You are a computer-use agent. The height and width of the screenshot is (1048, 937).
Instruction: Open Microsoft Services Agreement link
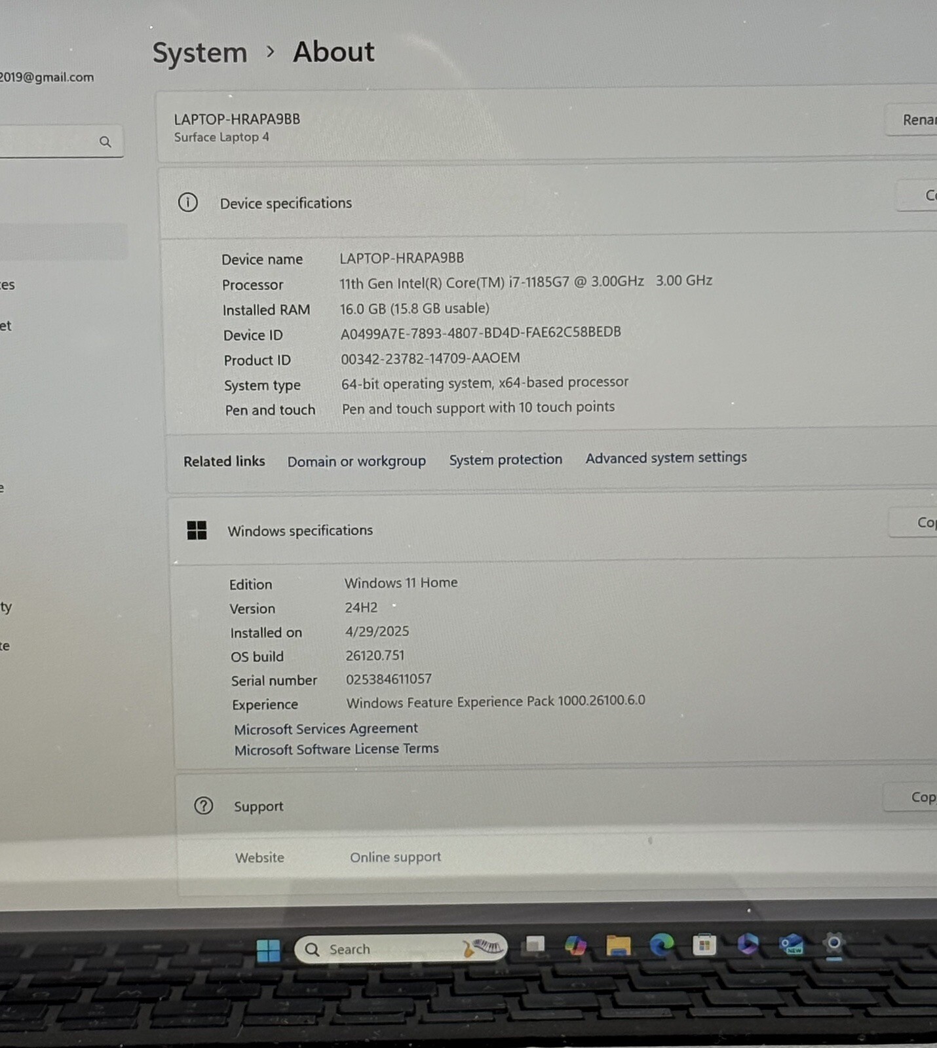point(326,728)
